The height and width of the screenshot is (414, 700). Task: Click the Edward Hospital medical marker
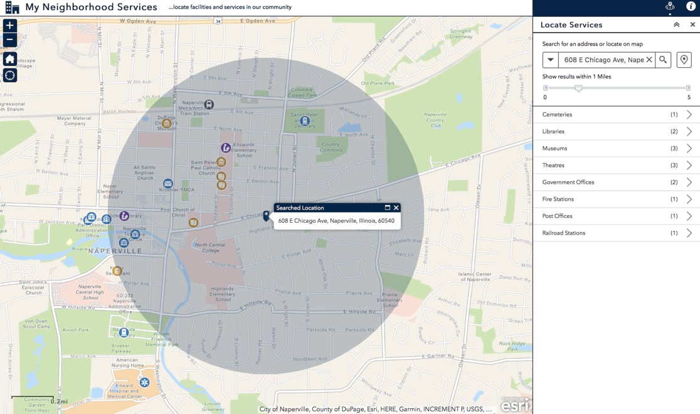point(144,382)
